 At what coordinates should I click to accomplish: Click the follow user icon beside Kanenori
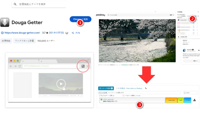click(199, 50)
